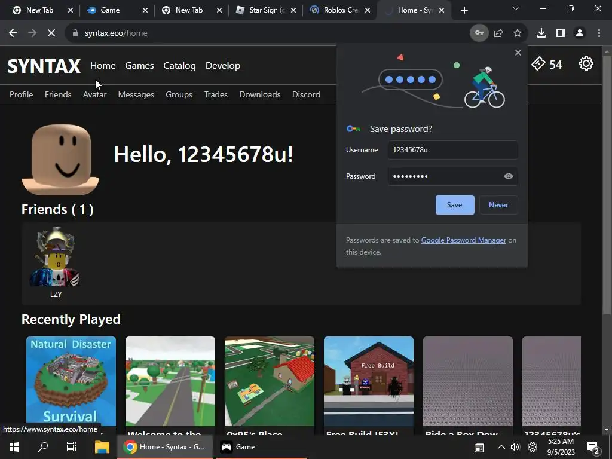Open the Free Build game thumbnail
Image resolution: width=612 pixels, height=459 pixels.
pyautogui.click(x=368, y=381)
